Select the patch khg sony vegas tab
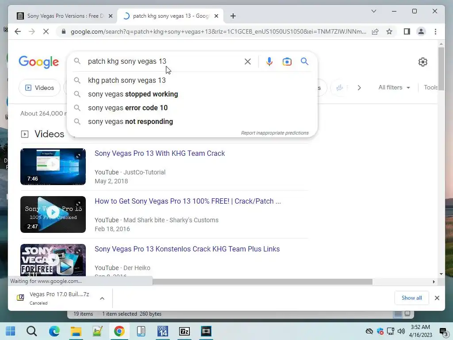This screenshot has width=453, height=340. click(x=170, y=16)
